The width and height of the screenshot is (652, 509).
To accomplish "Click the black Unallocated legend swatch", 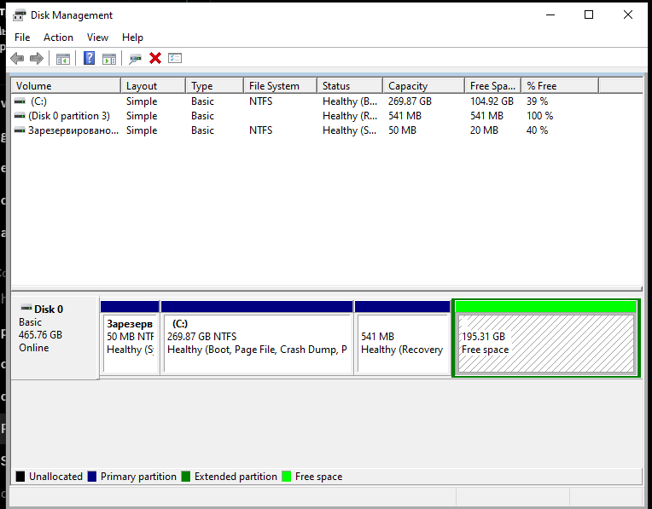I will click(x=20, y=477).
